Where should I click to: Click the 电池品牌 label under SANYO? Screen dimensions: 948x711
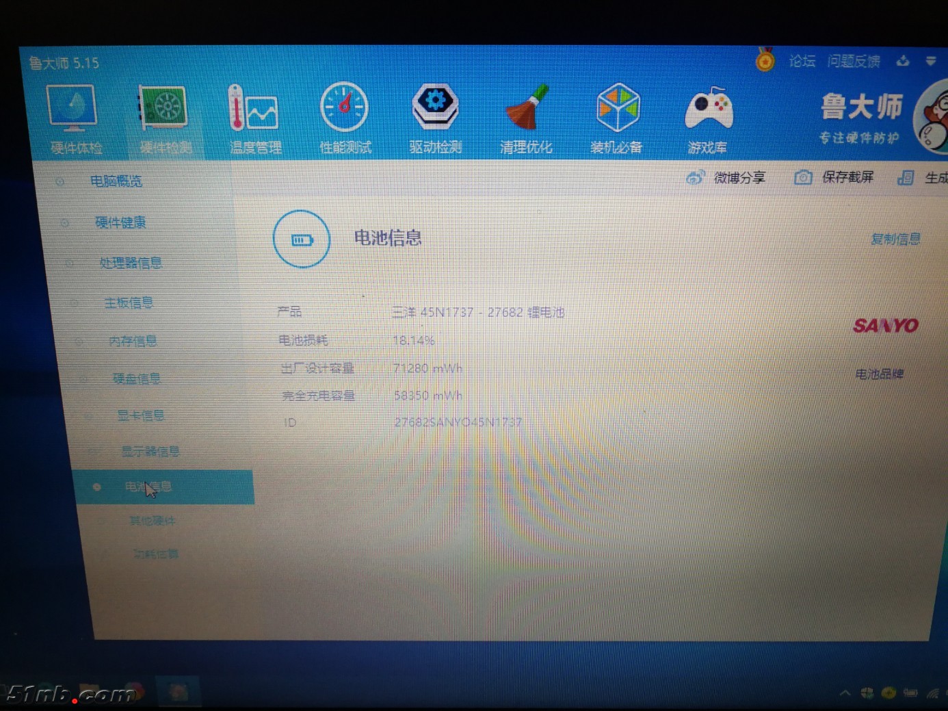click(880, 374)
